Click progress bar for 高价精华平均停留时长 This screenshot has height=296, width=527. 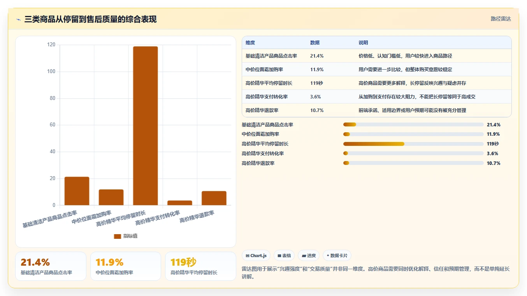tap(413, 144)
